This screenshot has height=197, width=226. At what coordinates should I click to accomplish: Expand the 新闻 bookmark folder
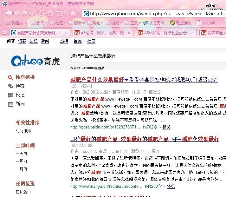tap(40, 23)
